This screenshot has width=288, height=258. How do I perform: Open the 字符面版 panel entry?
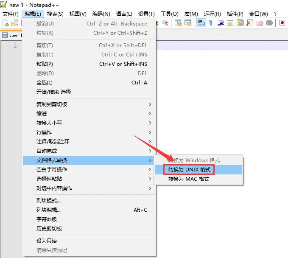pos(89,219)
